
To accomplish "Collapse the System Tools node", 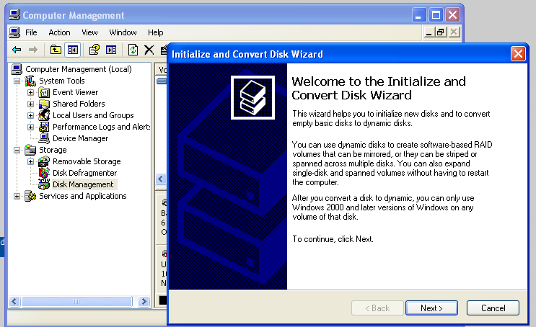I will [x=17, y=81].
